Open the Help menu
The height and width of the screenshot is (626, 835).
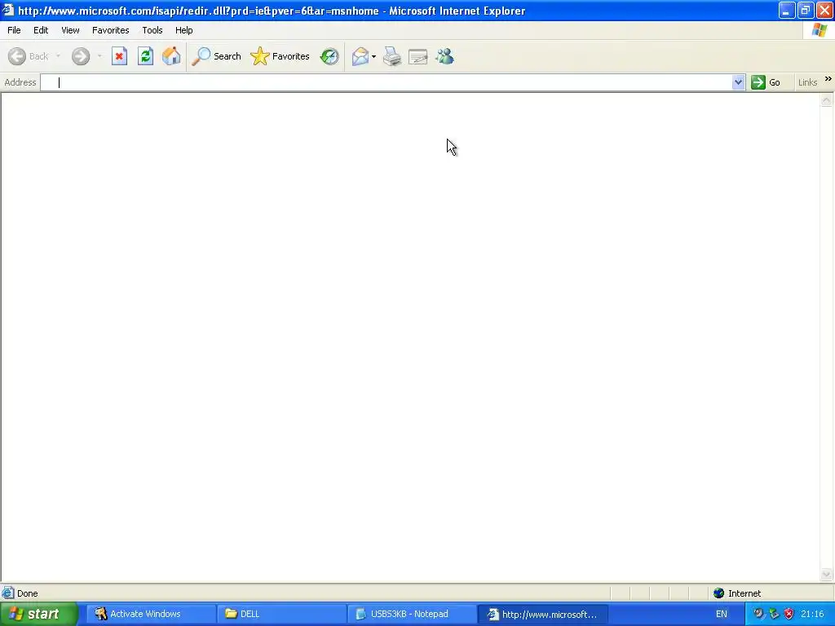click(x=184, y=30)
